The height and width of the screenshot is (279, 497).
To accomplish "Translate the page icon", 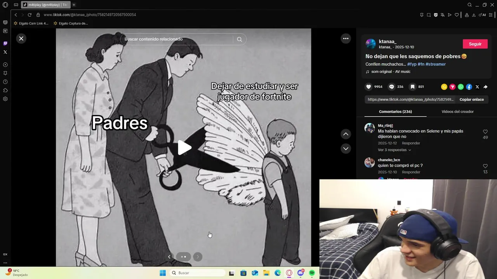I will tap(443, 15).
